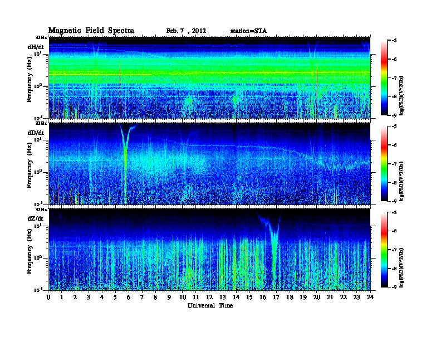Click hour 16 on the Universal Time axis
Image resolution: width=441 pixels, height=341 pixels.
coord(263,297)
